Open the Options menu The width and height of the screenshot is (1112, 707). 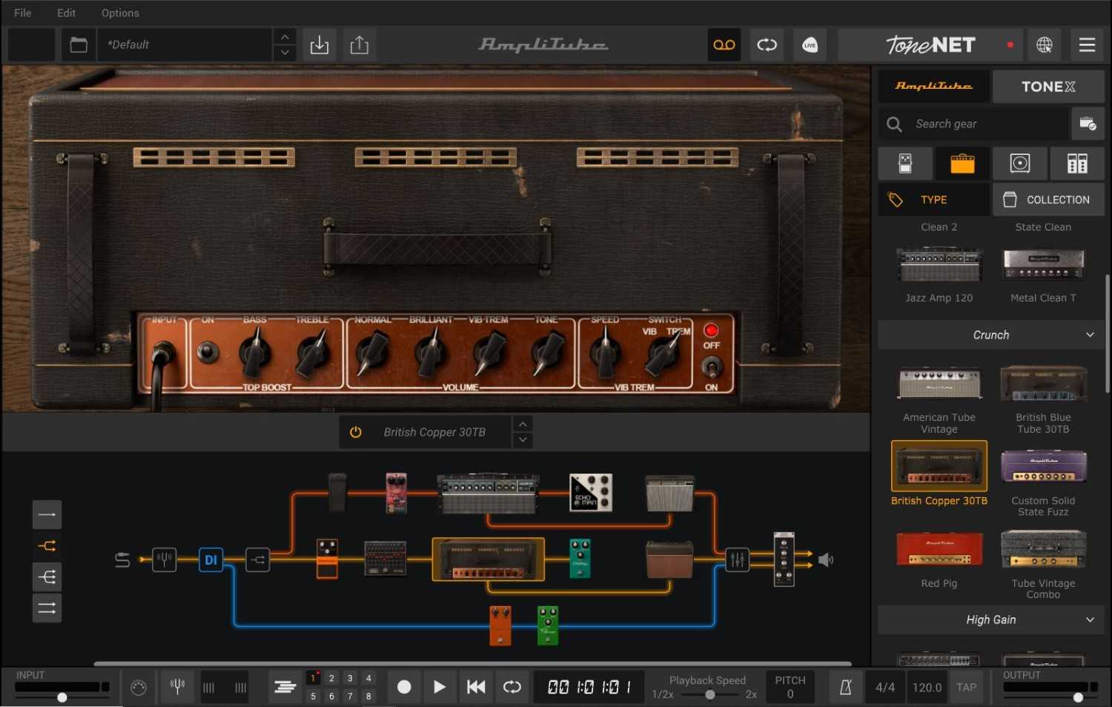click(x=120, y=13)
